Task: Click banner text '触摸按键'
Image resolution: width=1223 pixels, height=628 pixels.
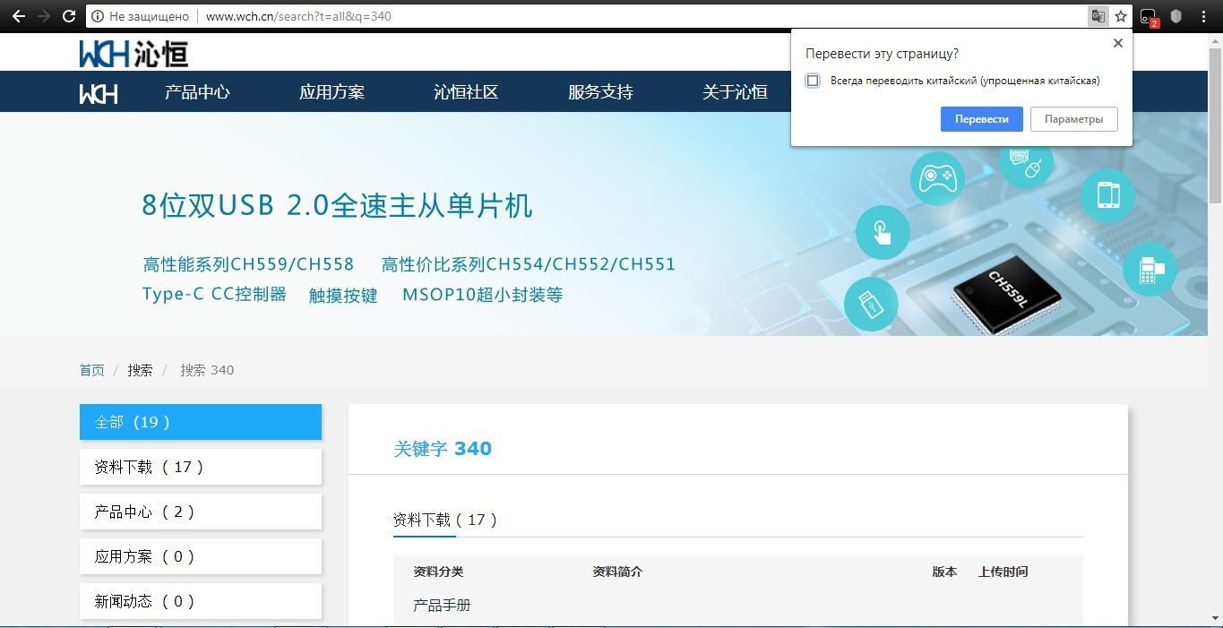Action: [343, 296]
